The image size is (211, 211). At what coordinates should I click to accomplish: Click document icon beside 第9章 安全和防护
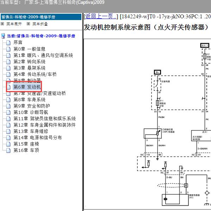pos(8,106)
